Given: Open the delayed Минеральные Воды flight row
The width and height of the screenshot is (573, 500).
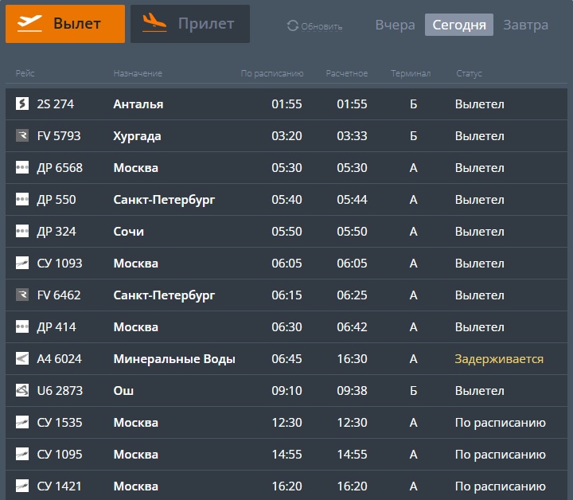Looking at the screenshot, I should click(x=174, y=359).
